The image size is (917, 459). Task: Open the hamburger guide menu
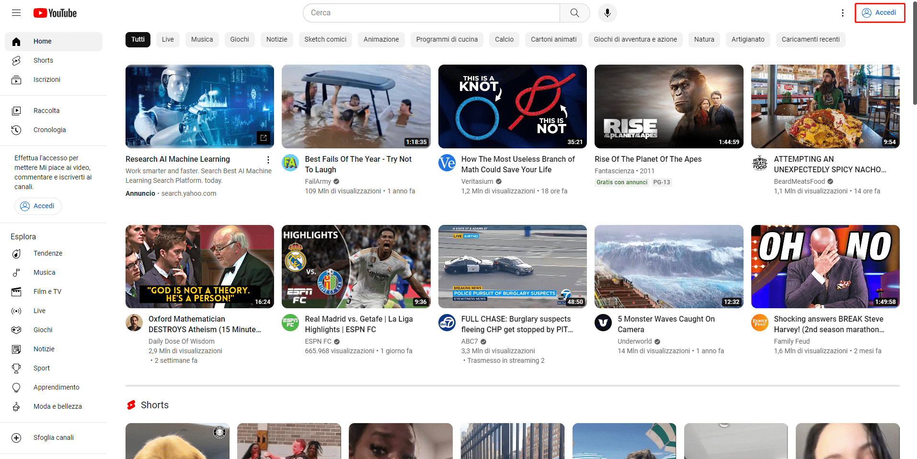[x=16, y=13]
